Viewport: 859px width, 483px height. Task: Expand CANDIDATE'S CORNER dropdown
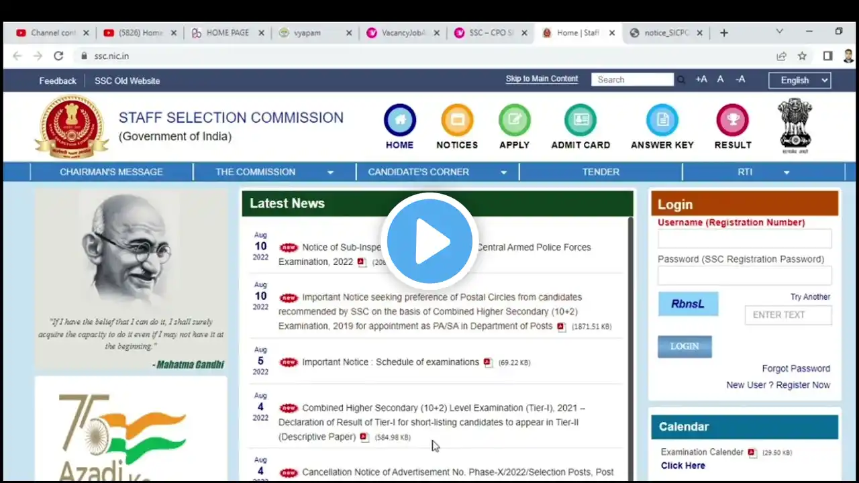pos(503,172)
